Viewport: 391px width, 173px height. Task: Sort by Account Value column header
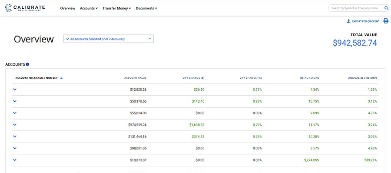[135, 78]
